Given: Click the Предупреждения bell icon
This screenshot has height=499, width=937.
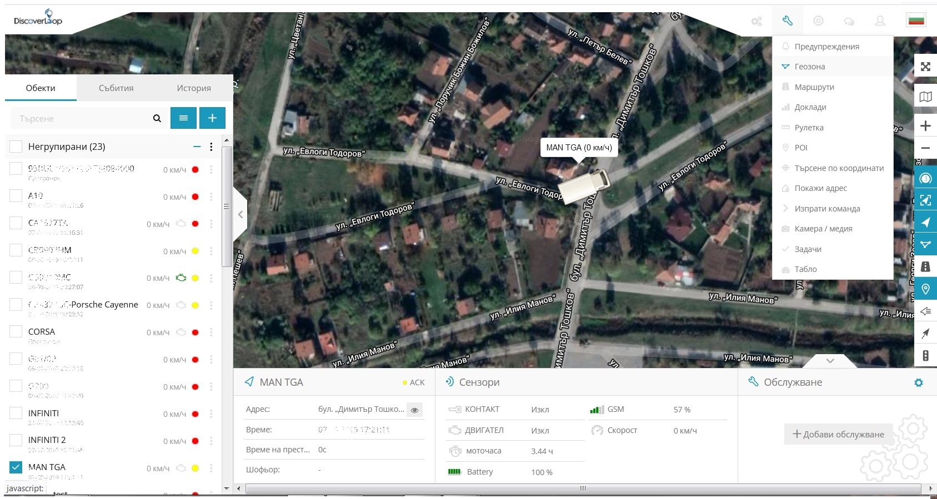Looking at the screenshot, I should 785,47.
